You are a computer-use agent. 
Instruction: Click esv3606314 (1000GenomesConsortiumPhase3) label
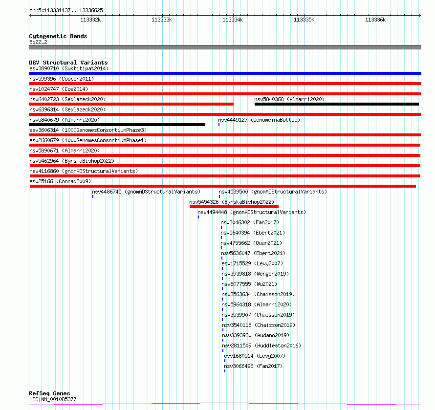pyautogui.click(x=88, y=130)
